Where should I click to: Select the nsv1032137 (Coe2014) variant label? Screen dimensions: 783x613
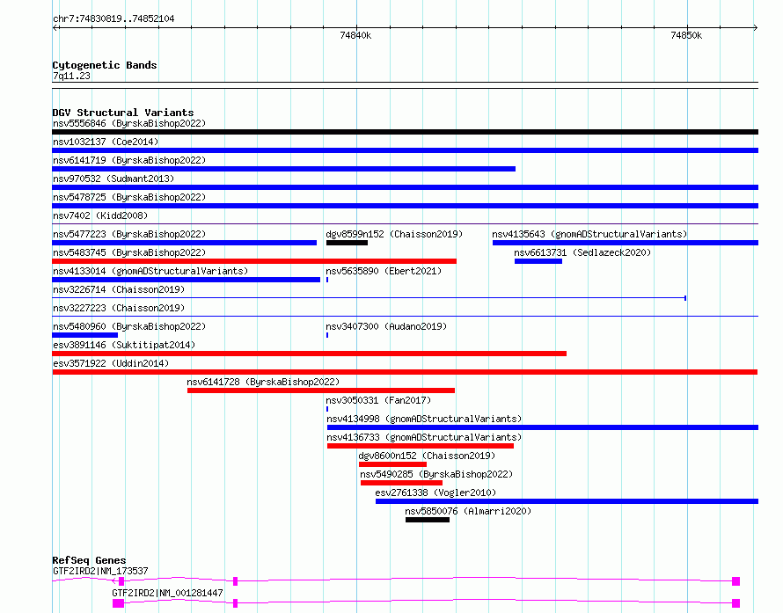(106, 142)
